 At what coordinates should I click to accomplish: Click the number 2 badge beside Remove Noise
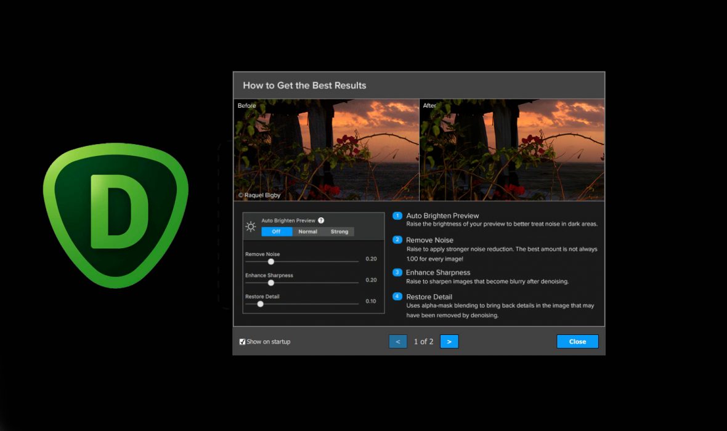397,240
